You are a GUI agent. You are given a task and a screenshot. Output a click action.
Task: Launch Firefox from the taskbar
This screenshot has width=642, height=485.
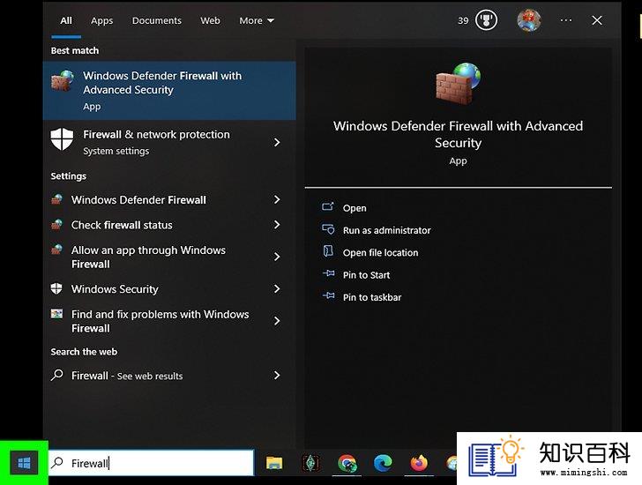pyautogui.click(x=419, y=463)
